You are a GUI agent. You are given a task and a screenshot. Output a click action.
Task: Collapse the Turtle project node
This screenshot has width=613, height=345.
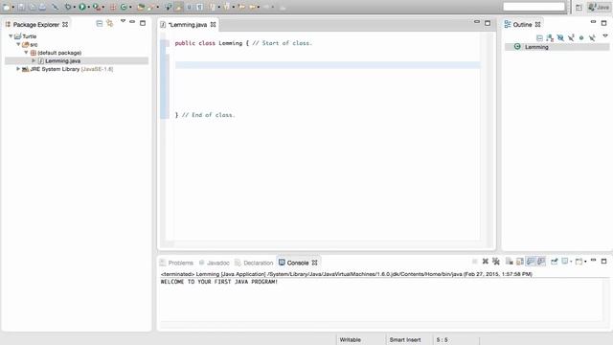coord(11,36)
